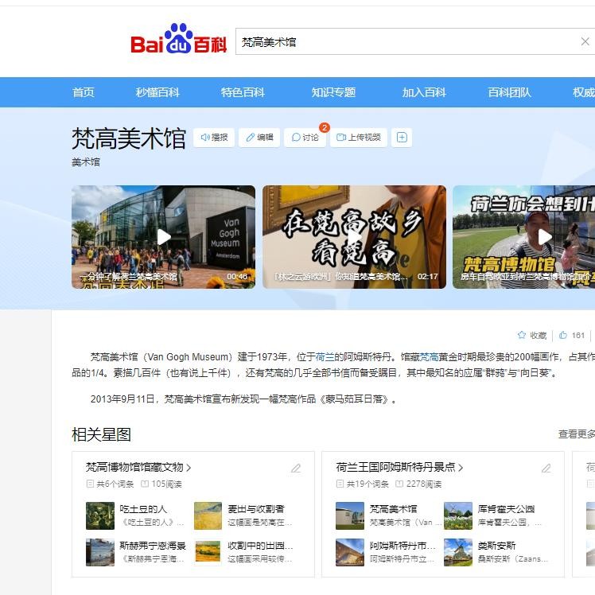Click the plus icon beside 上传视频

click(402, 138)
